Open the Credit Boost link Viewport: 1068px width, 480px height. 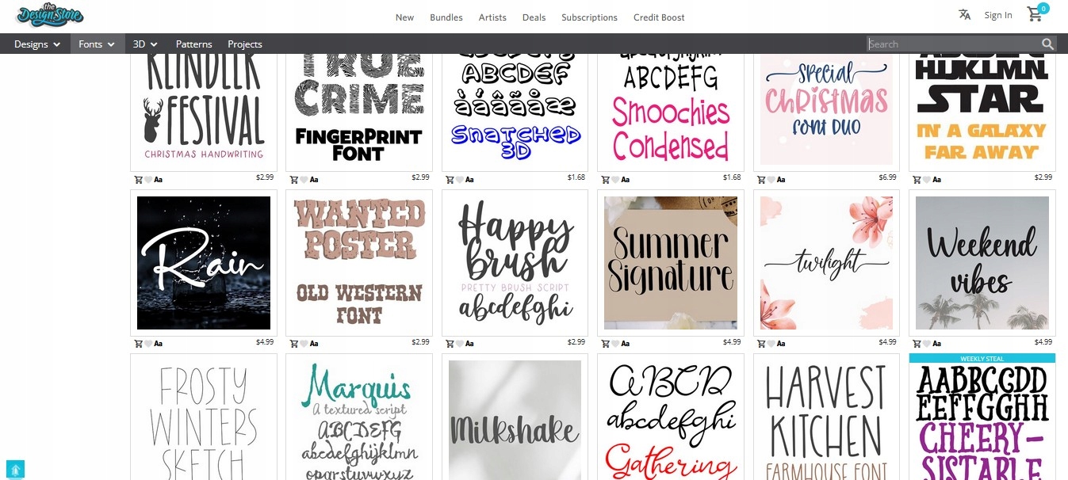point(659,17)
